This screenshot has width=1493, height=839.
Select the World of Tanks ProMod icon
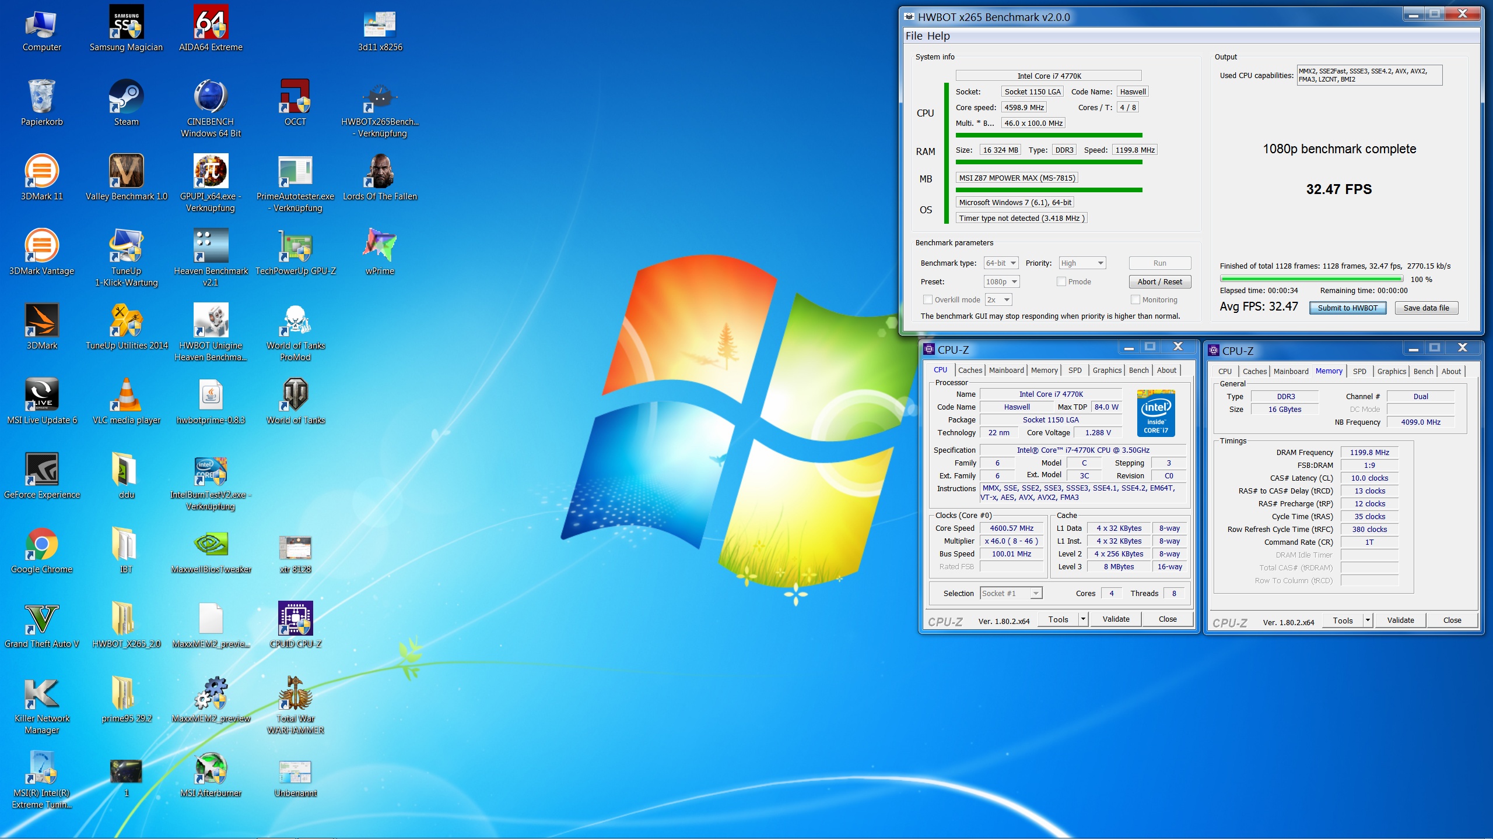coord(295,333)
